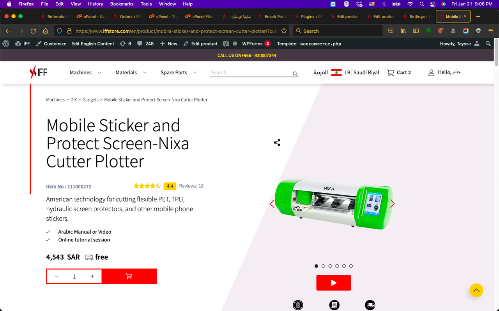Viewport: 499px width, 311px height.
Task: Click the user account icon beside Hello
Action: pos(431,73)
